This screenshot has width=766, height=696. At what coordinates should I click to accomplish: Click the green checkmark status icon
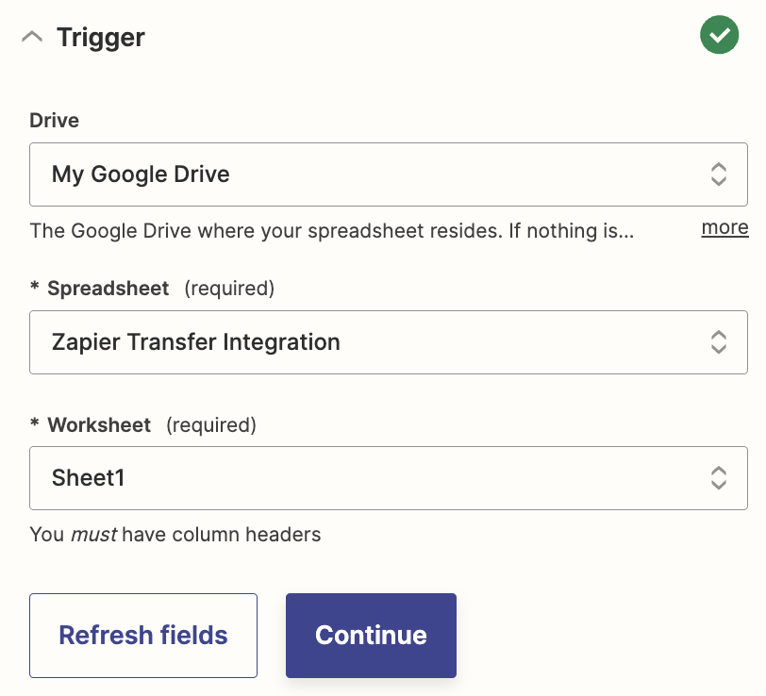(719, 36)
